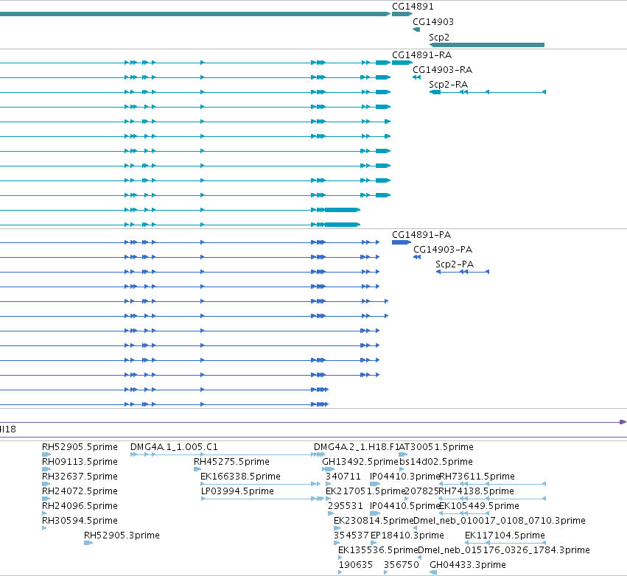The image size is (627, 576).
Task: Click the CG14891-PA protein label
Action: pyautogui.click(x=421, y=235)
